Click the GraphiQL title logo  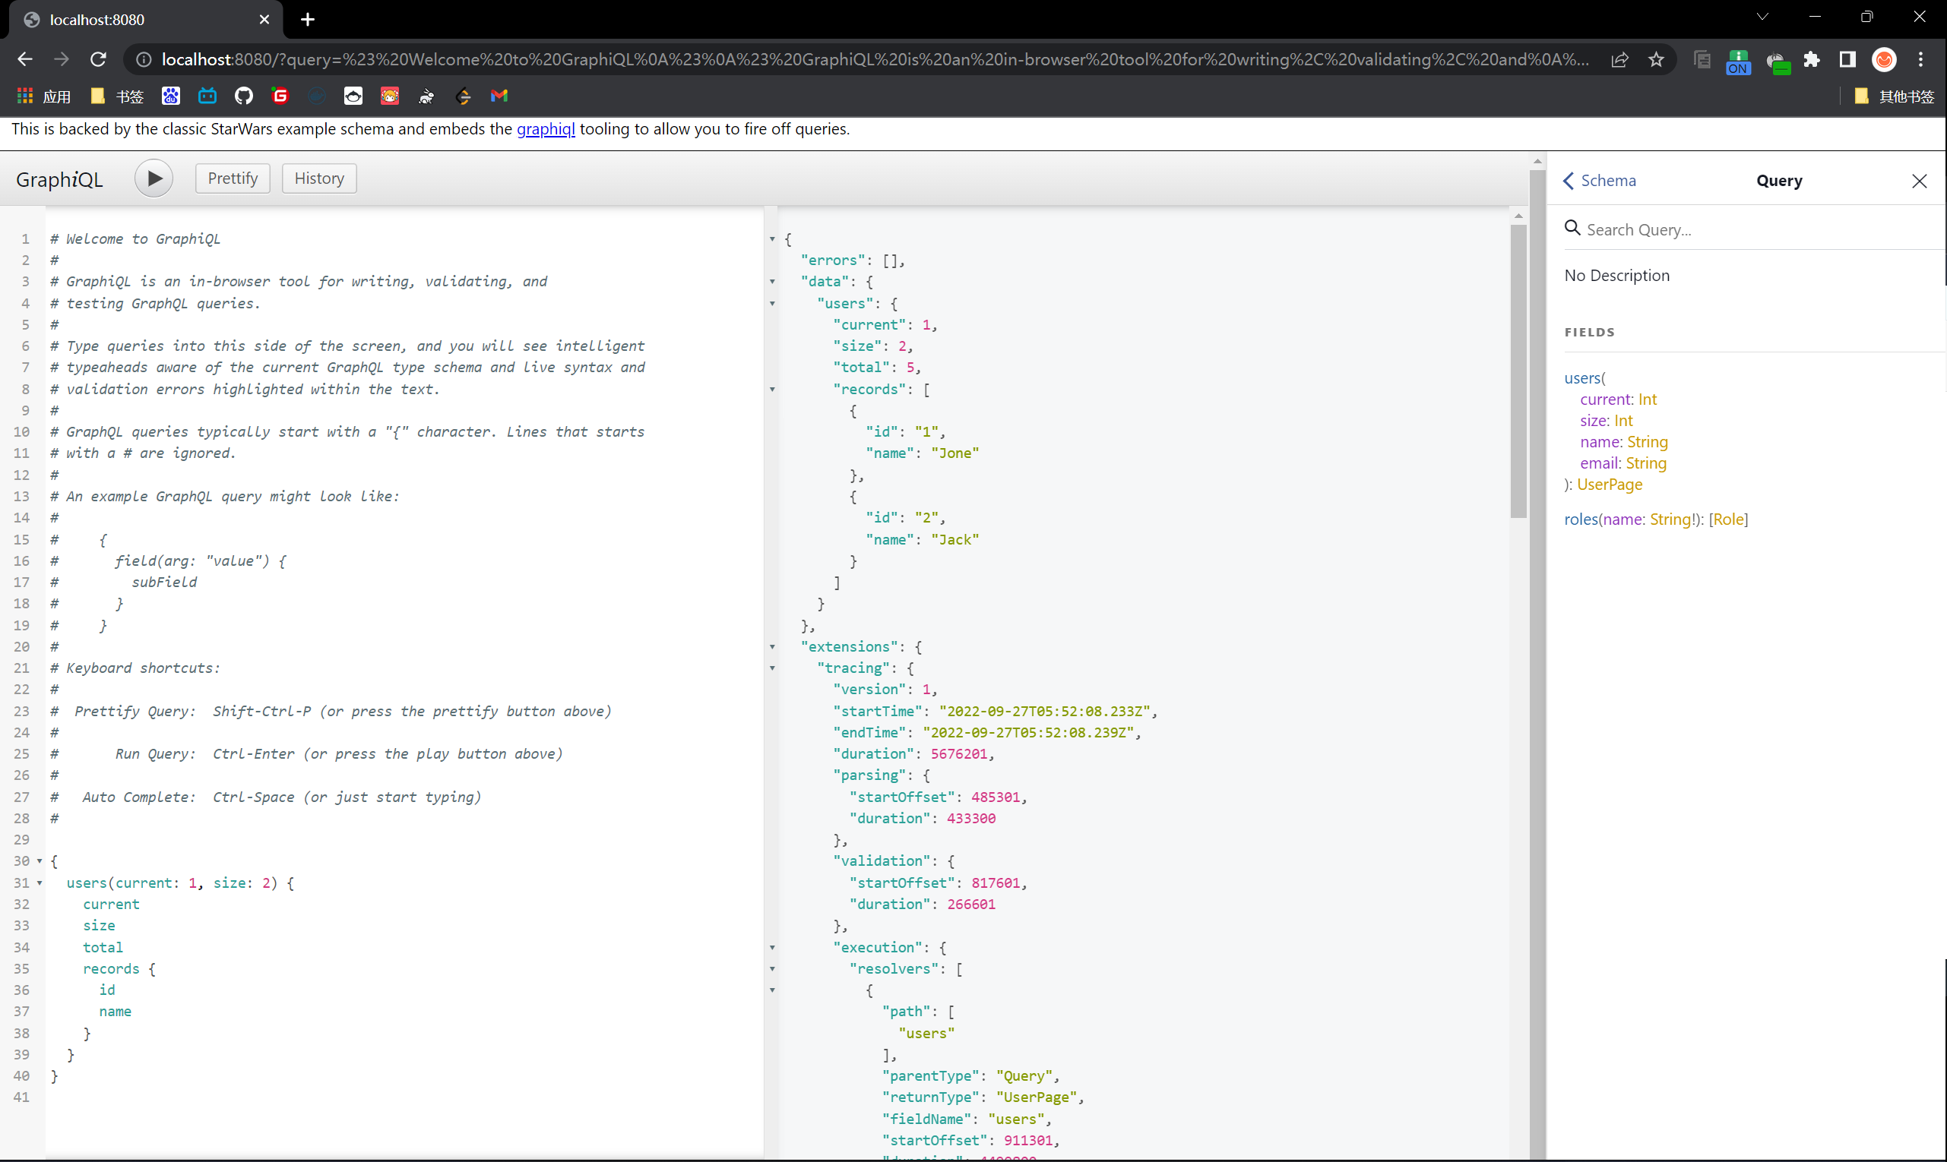59,179
